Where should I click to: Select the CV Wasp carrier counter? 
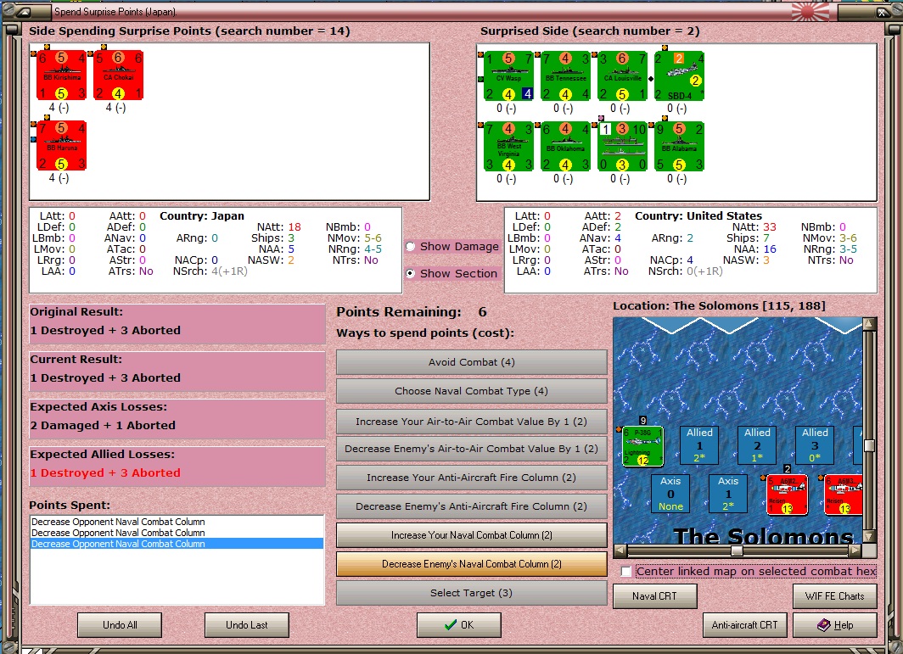coord(508,76)
